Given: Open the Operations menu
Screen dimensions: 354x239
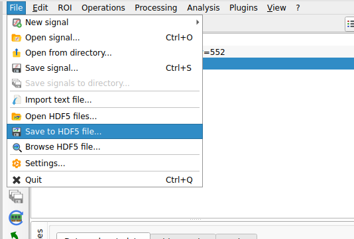Looking at the screenshot, I should (103, 8).
